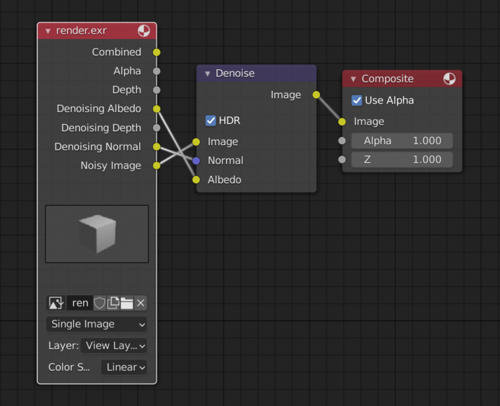Collapse the Denoise node using header triangle
This screenshot has height=406, width=500.
[207, 74]
